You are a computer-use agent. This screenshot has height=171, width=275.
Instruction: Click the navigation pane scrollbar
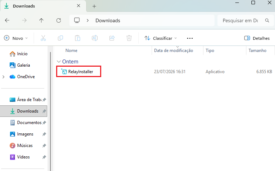pos(50,111)
